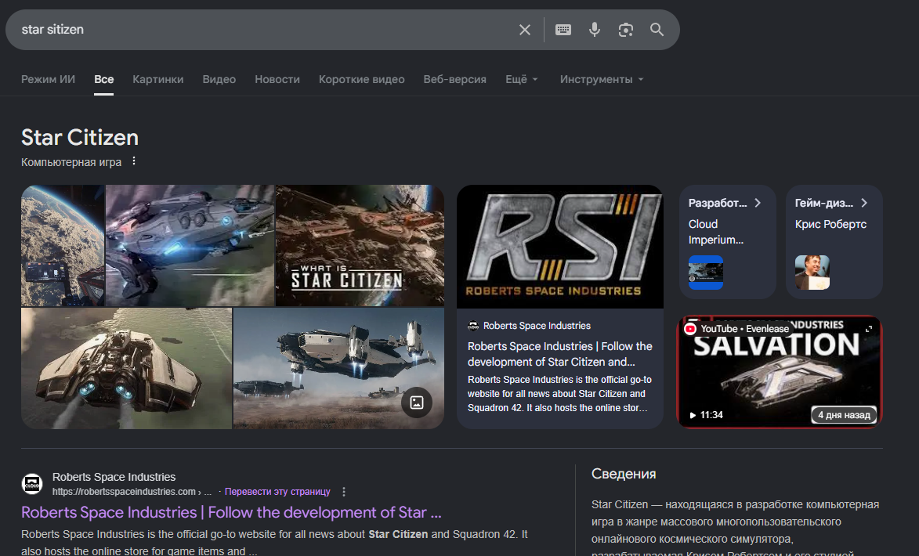
Task: Go to Новости tab
Action: (x=277, y=79)
